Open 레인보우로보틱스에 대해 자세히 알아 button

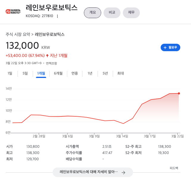(93, 172)
